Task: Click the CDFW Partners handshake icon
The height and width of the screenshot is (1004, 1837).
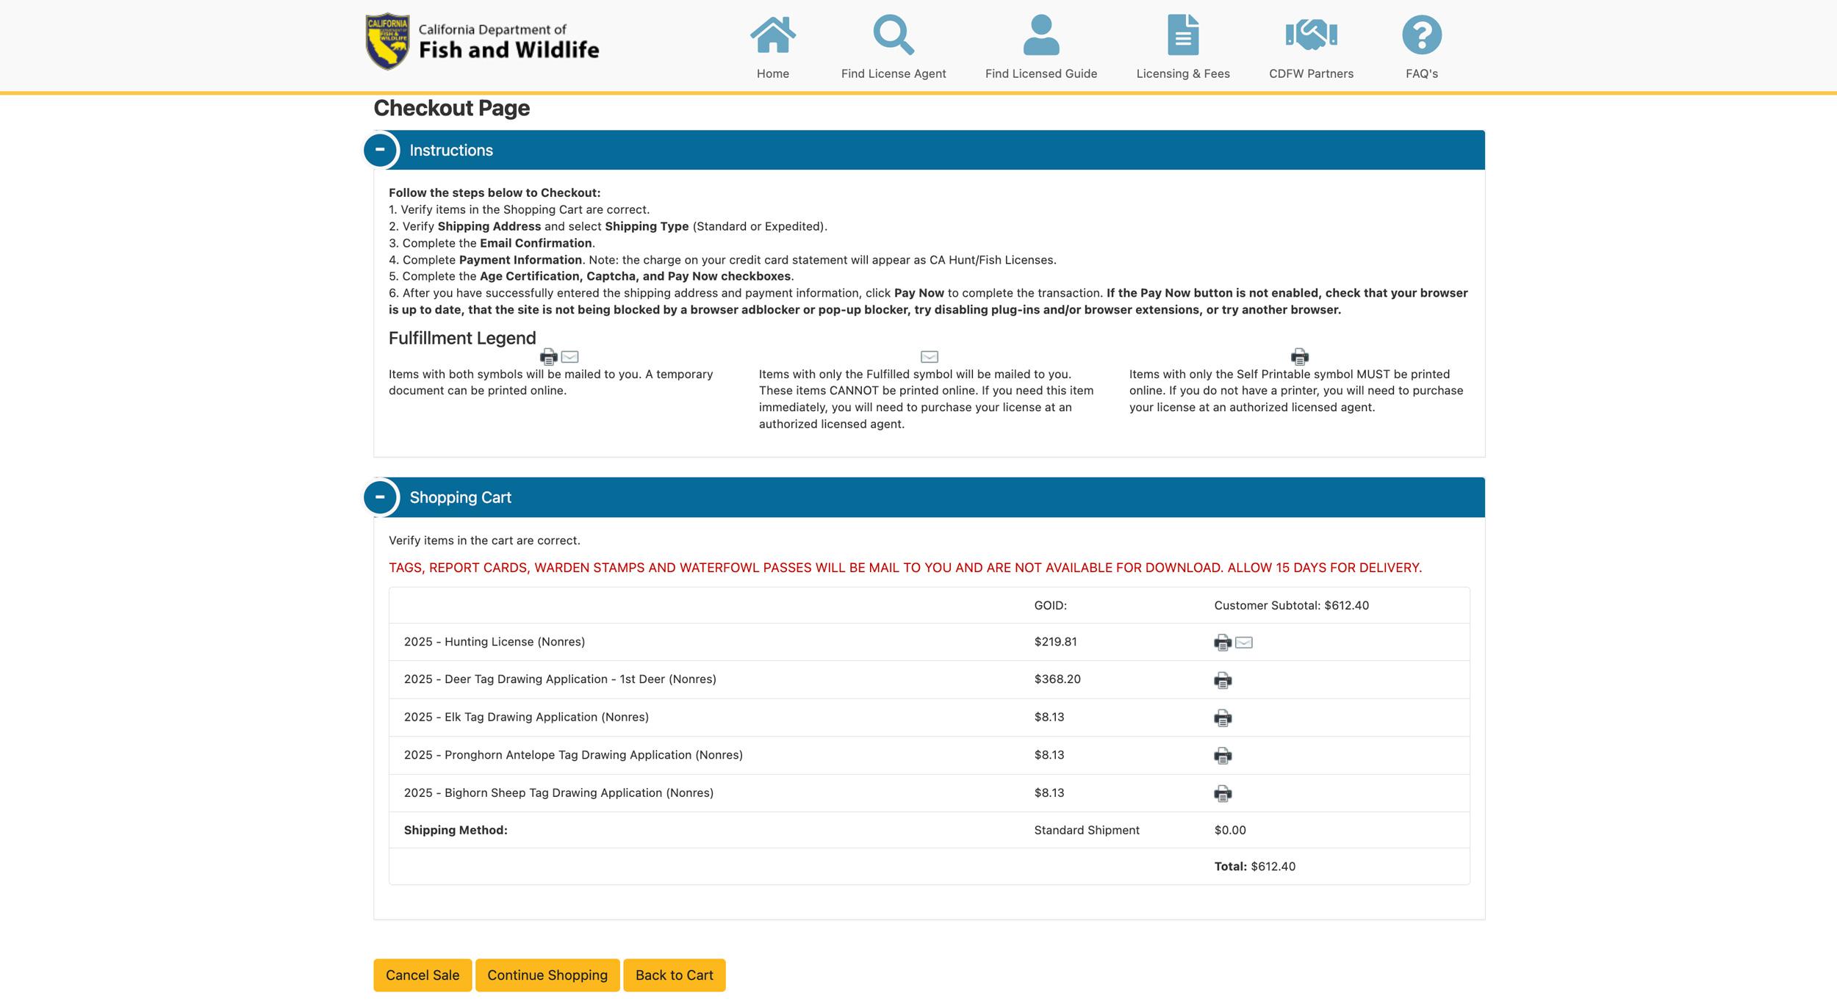Action: [x=1312, y=33]
